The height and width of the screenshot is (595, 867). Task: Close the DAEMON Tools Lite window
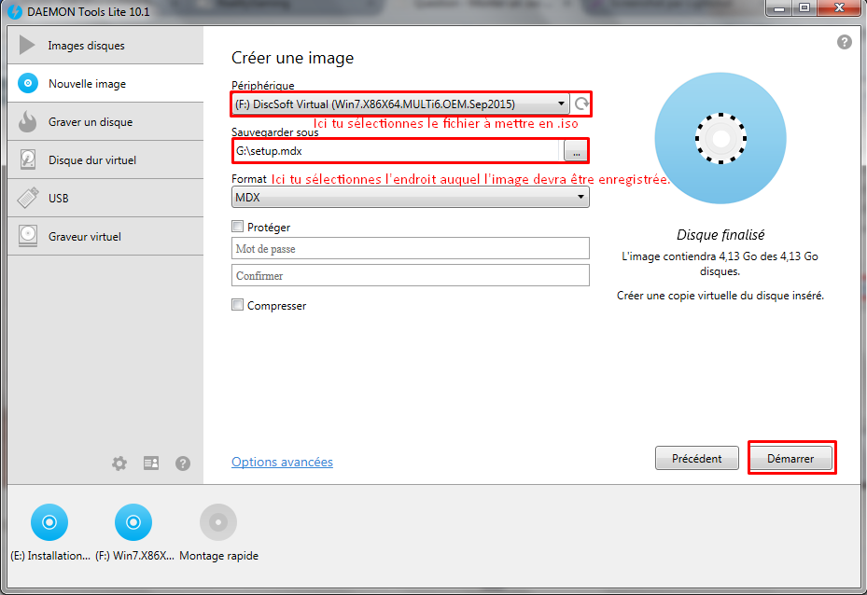click(x=839, y=7)
